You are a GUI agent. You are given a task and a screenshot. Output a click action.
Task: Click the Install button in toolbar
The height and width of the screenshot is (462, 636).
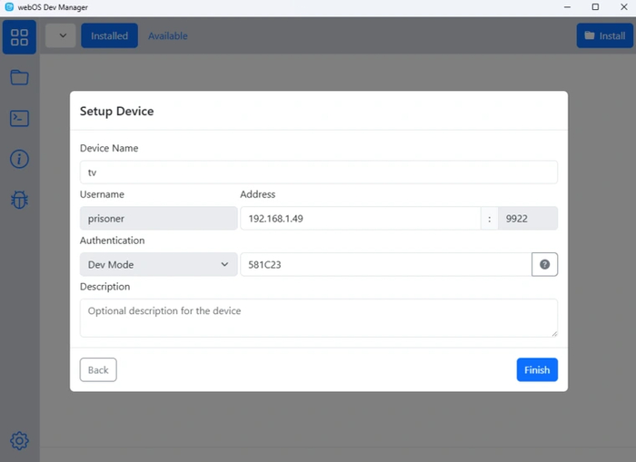coord(604,36)
